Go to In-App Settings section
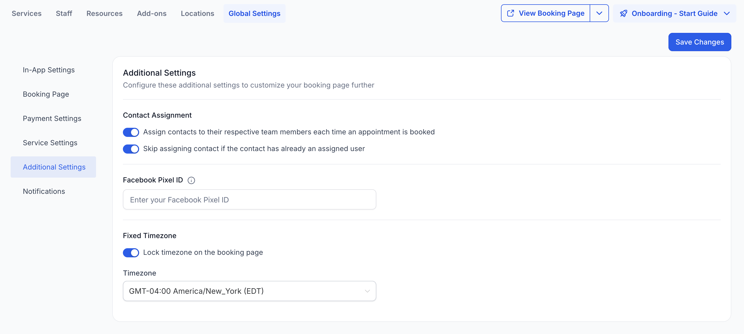The height and width of the screenshot is (334, 744). 48,70
